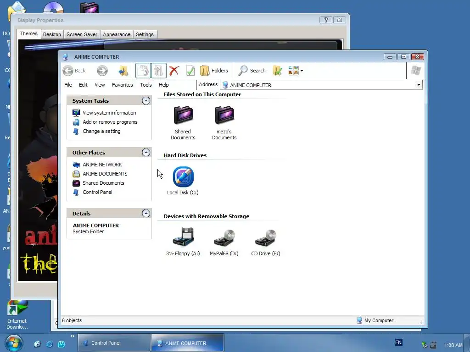
Task: Click the Internet Explorer quick launch icon
Action: [x=50, y=344]
